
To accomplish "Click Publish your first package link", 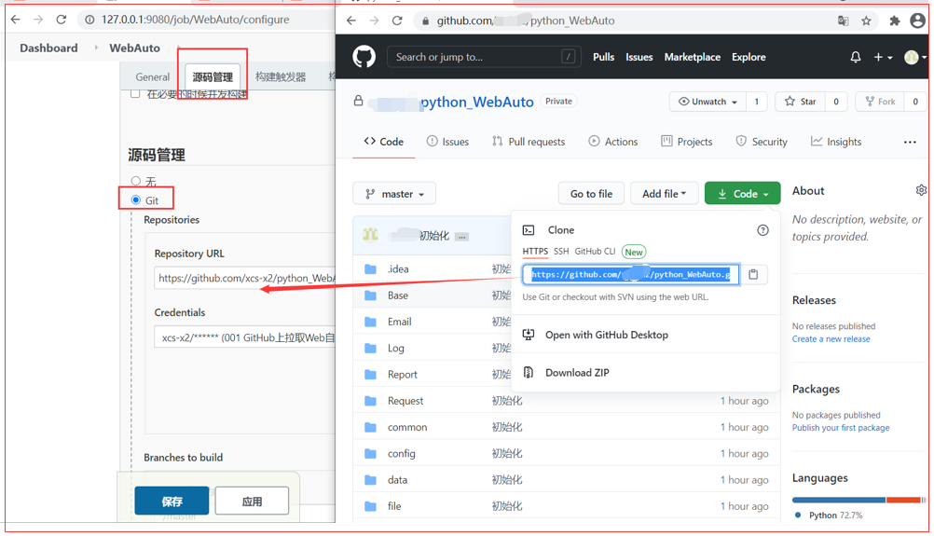I will tap(841, 428).
